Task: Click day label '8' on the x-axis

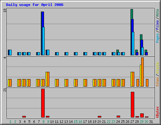Action: click(x=43, y=122)
